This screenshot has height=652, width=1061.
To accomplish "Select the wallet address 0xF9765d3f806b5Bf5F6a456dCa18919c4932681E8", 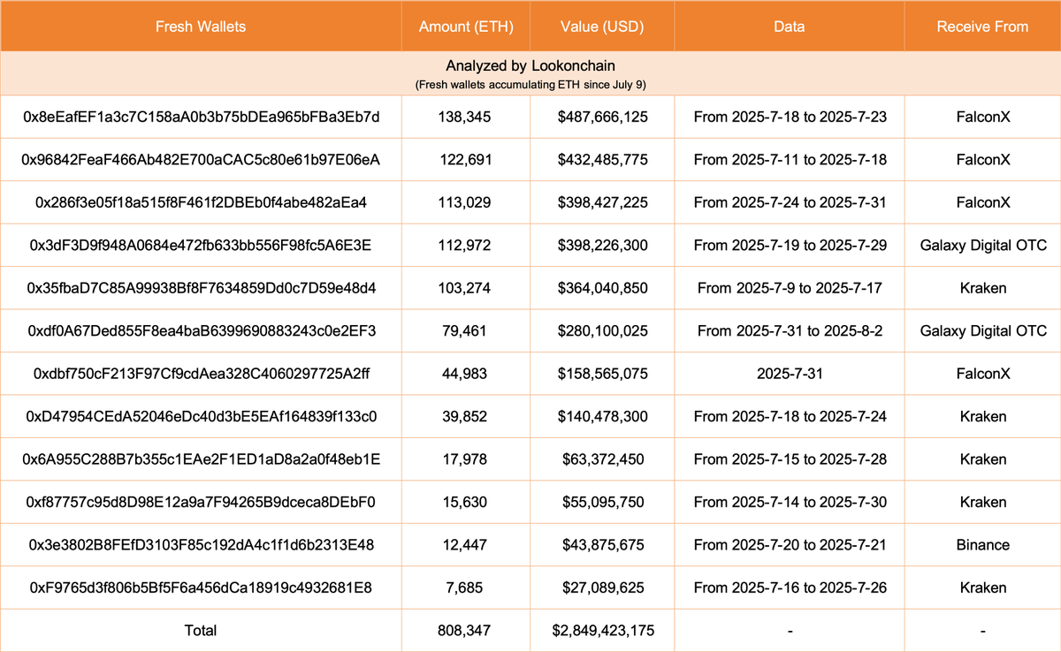I will (x=201, y=588).
